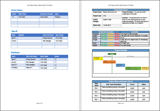Click the orange 'Build' schedule bar
Viewport: 160px width, 111px height.
pos(109,62)
